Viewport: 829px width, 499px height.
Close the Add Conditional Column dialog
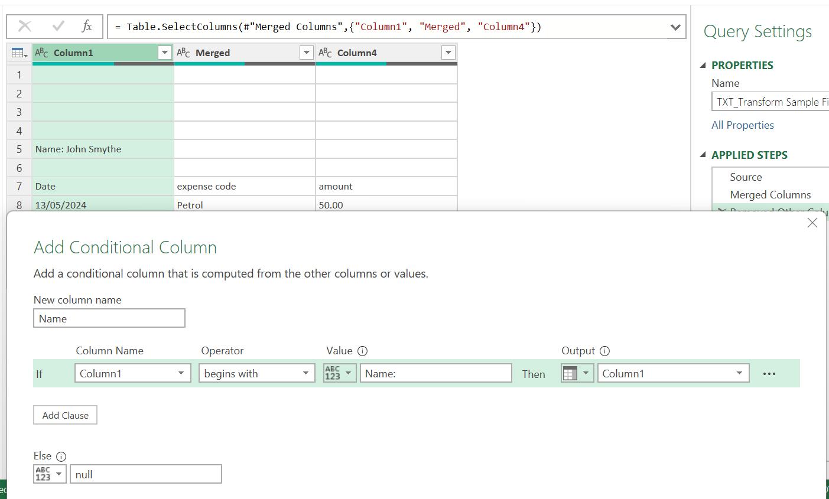(812, 223)
